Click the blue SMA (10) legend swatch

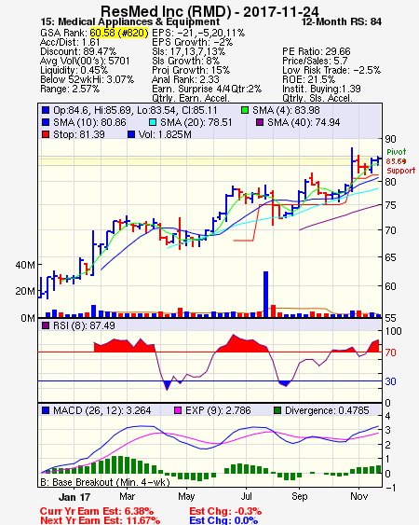(x=46, y=122)
